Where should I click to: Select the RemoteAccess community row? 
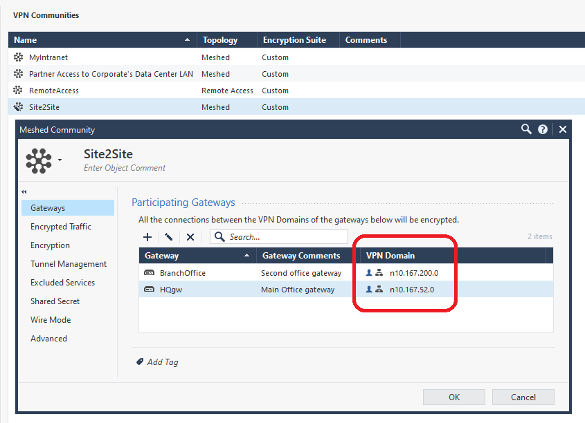(54, 91)
